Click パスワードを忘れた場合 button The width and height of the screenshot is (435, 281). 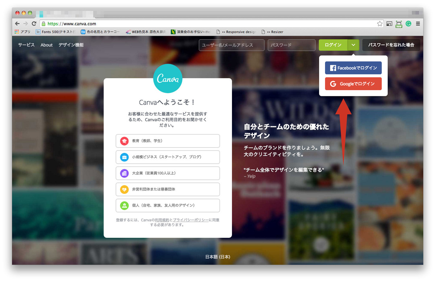click(x=391, y=45)
